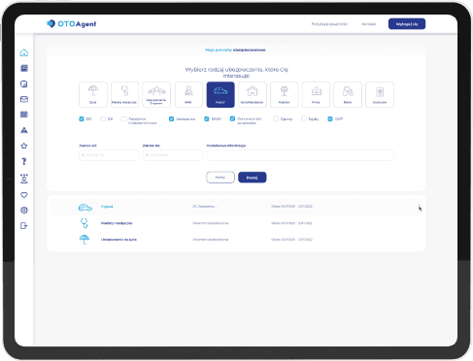Image resolution: width=473 pixels, height=361 pixels.
Task: Open the end date picker field
Action: [x=172, y=155]
